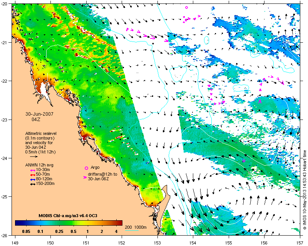
Task: Click the Argo float circle near the top edge
Action: pyautogui.click(x=186, y=7)
